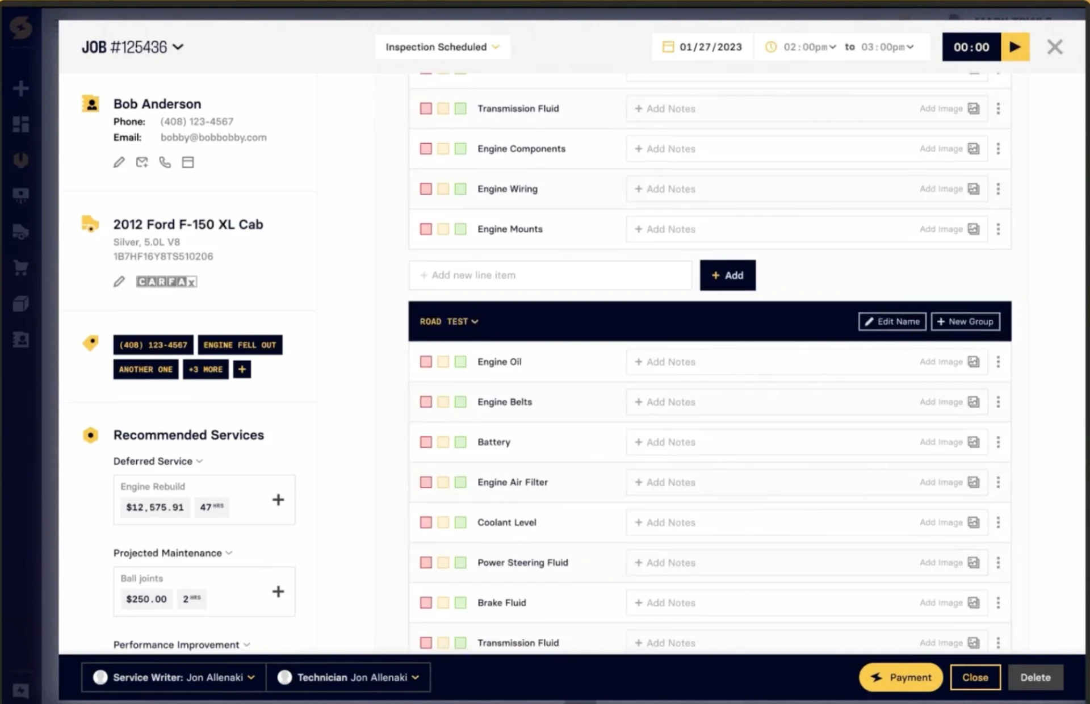This screenshot has height=704, width=1090.
Task: Add a new tag with the plus icon
Action: [242, 370]
